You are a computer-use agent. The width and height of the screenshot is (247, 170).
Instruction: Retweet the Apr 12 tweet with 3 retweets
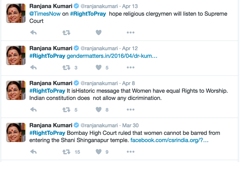66,68
